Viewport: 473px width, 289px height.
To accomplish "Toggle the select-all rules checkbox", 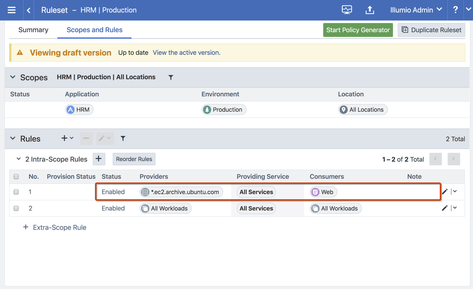I will tap(16, 177).
